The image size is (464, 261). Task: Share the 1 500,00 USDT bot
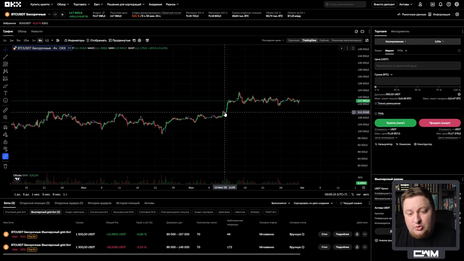click(357, 234)
